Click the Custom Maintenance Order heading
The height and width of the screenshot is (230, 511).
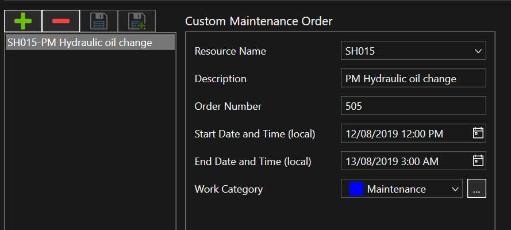pos(259,22)
